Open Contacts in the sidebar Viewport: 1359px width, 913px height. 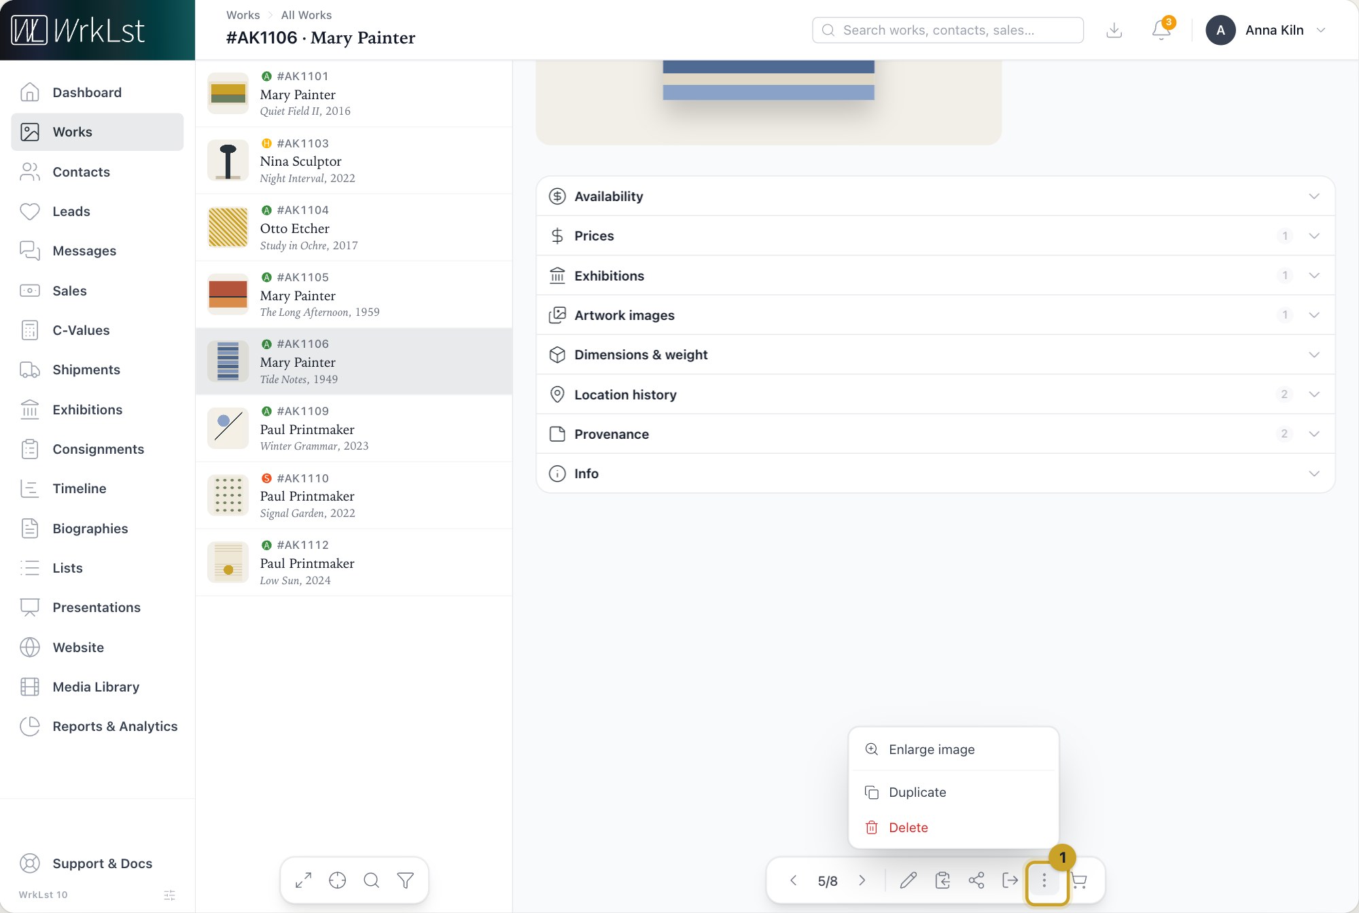97,172
